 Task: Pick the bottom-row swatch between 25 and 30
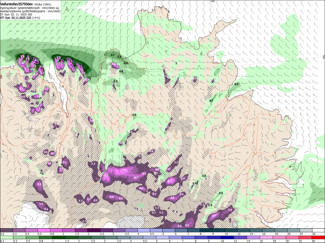(305, 237)
